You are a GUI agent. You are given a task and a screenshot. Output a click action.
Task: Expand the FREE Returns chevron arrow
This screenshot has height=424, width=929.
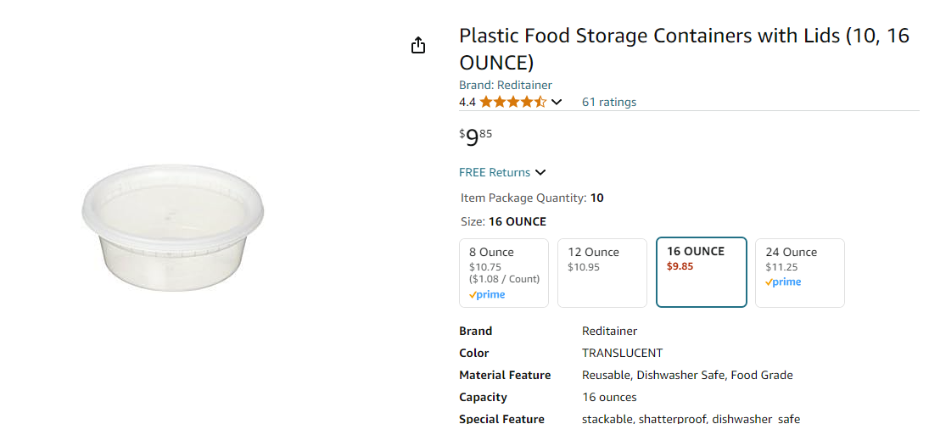click(x=540, y=173)
